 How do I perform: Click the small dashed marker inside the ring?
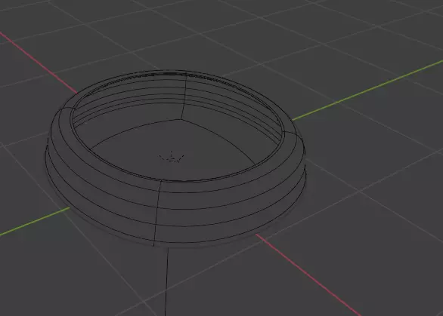pos(172,158)
